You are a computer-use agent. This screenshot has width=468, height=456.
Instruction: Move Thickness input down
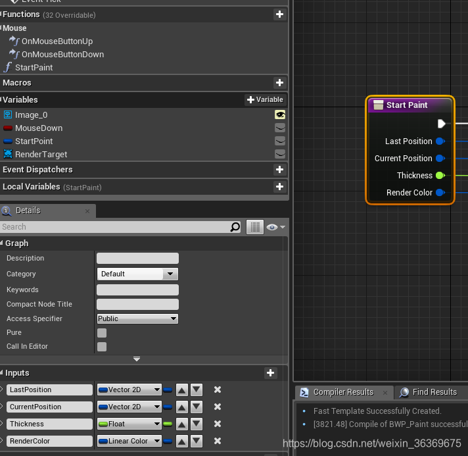197,424
